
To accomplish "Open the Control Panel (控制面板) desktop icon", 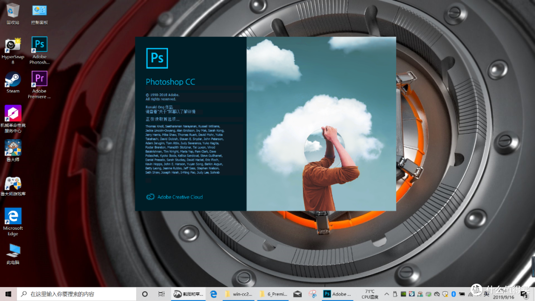I will (40, 14).
